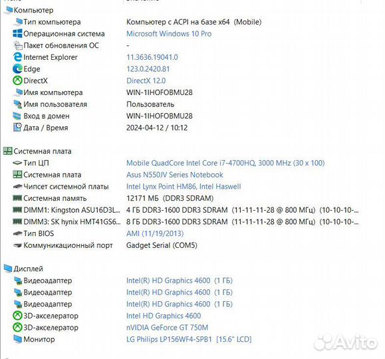The image size is (385, 359).
Task: Click the Тип компьютера row icon
Action: [18, 22]
